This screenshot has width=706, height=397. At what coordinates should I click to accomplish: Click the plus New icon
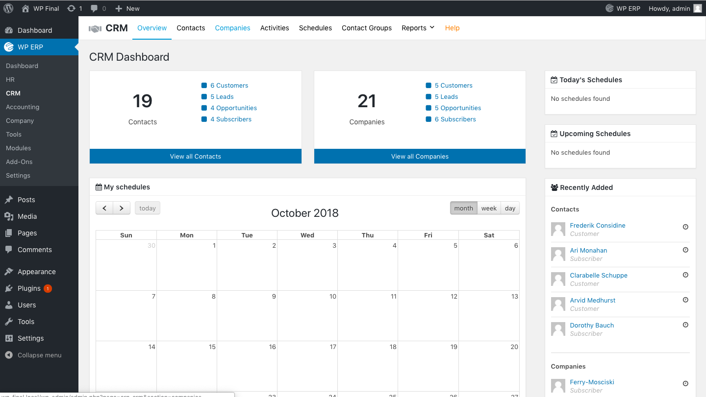(118, 8)
